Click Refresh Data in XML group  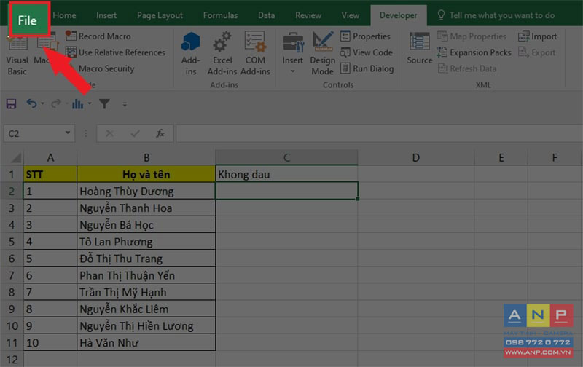pos(467,68)
